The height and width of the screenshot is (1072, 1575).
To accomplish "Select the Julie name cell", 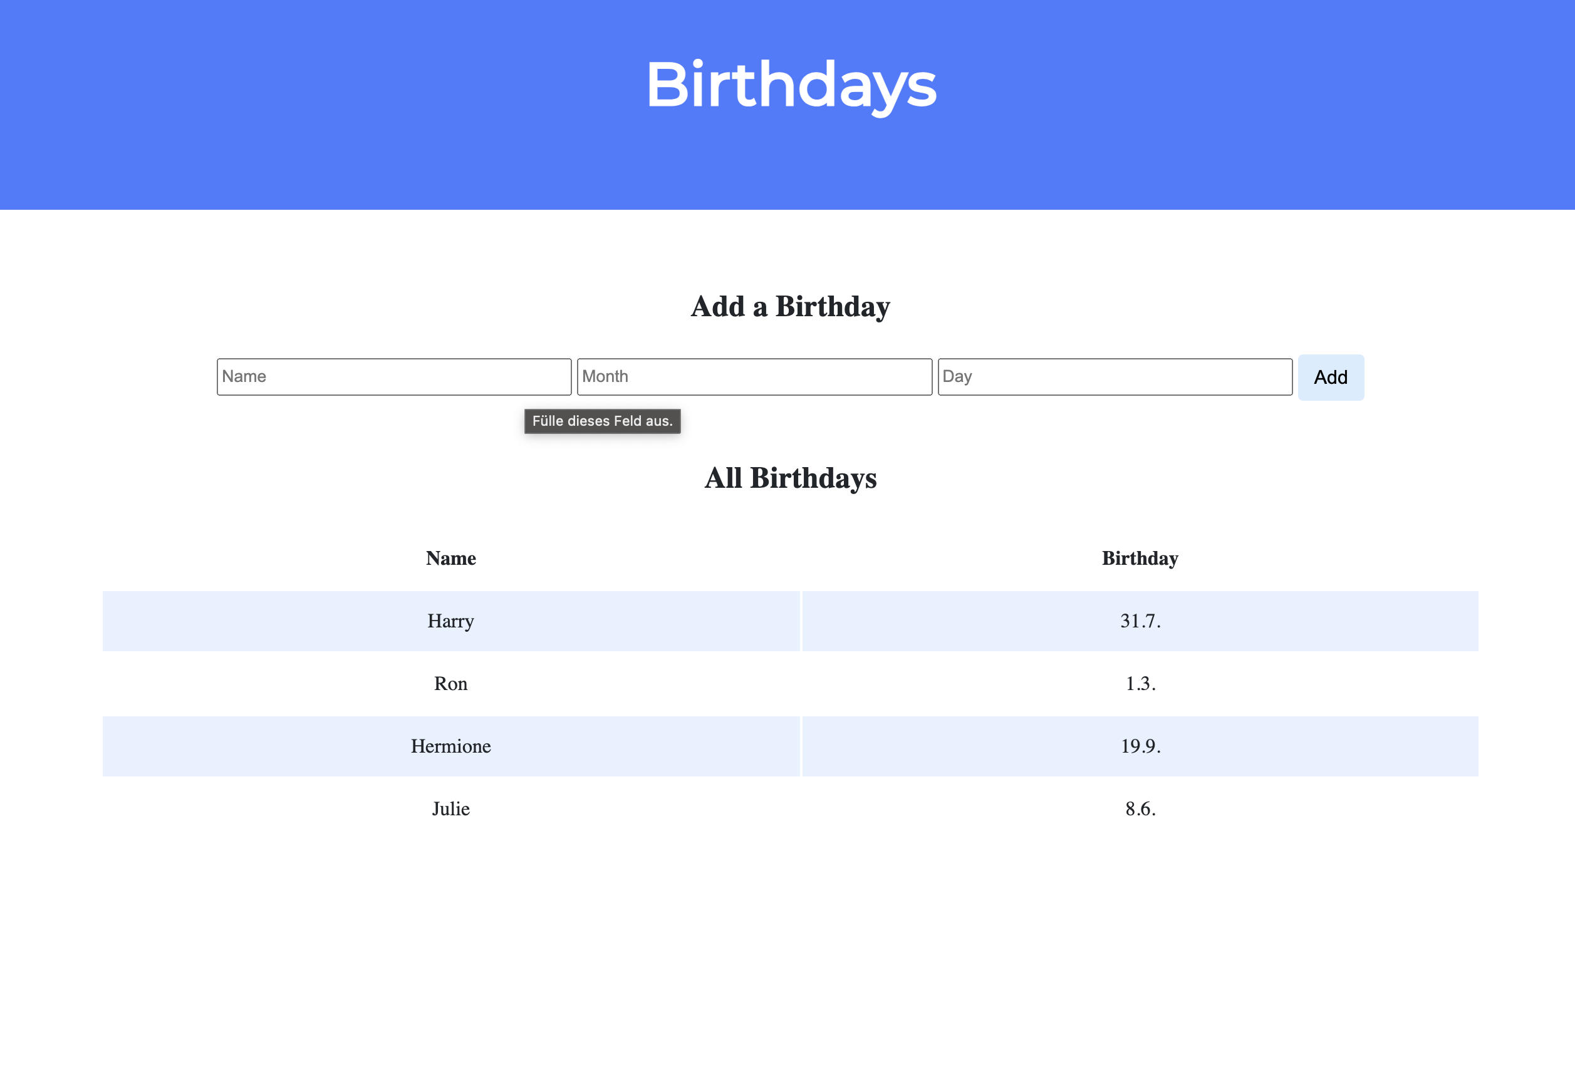I will pyautogui.click(x=450, y=809).
